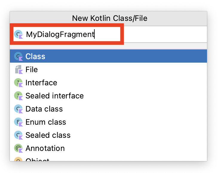The height and width of the screenshot is (173, 221).
Task: Select the partially visible Object entry
Action: point(108,158)
